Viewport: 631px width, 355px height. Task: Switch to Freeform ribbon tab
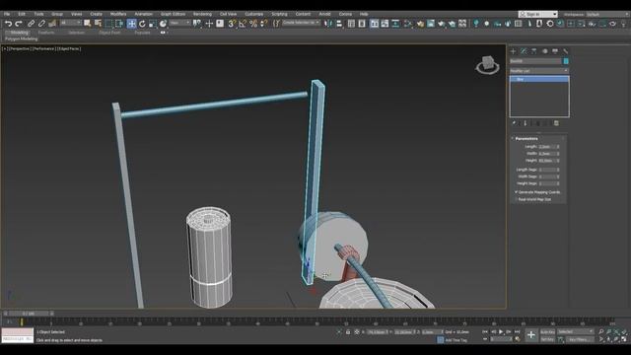coord(46,33)
